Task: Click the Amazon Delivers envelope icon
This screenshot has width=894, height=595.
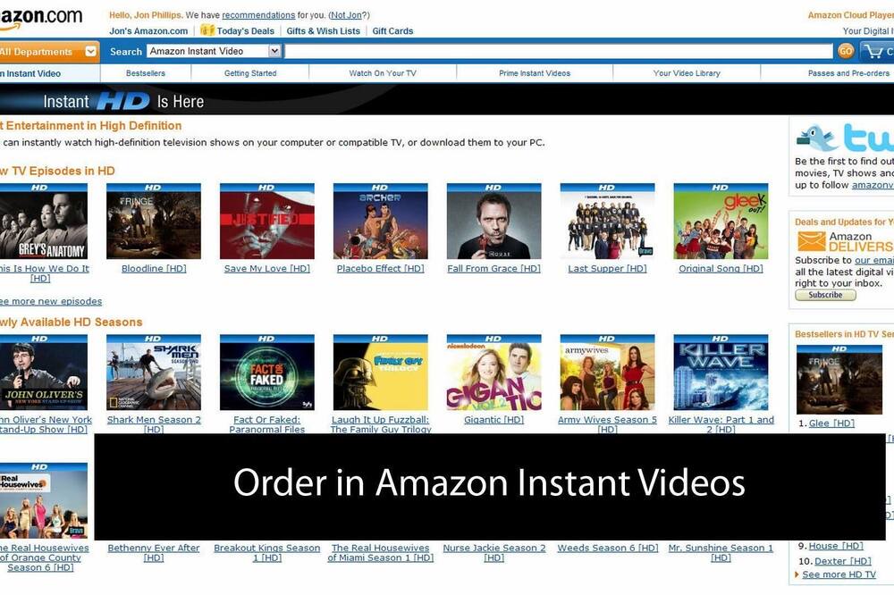Action: coord(812,241)
